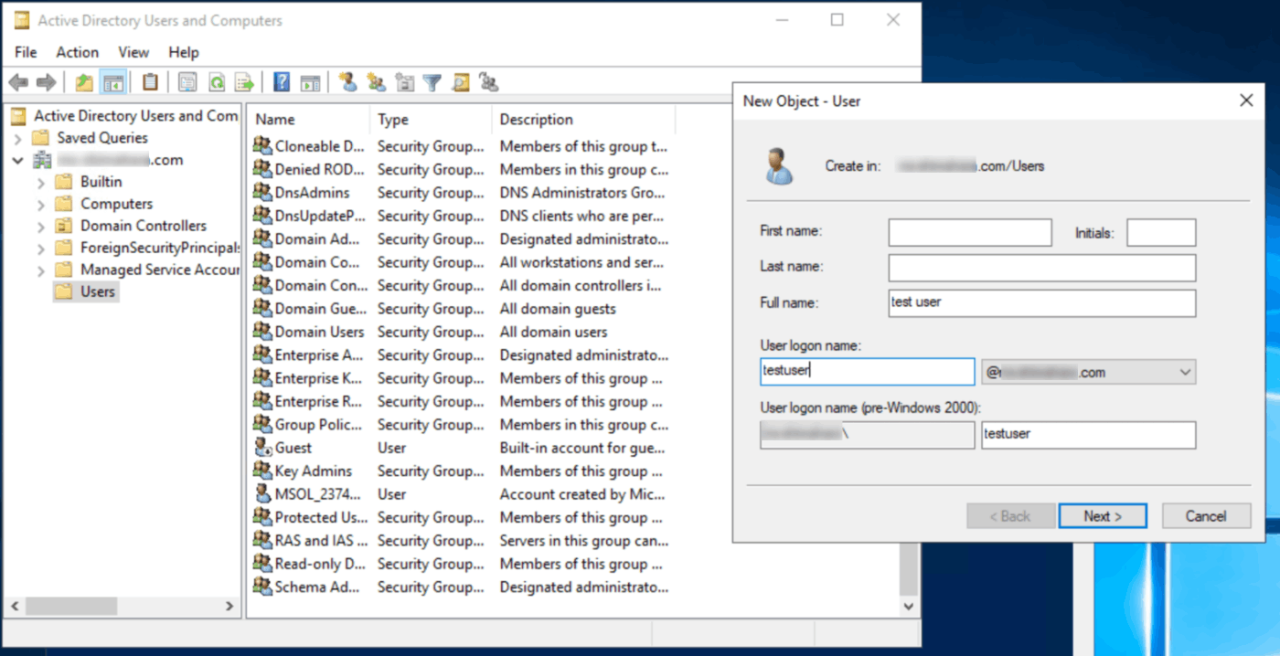Image resolution: width=1280 pixels, height=656 pixels.
Task: Sort the list by Type column header
Action: point(431,120)
